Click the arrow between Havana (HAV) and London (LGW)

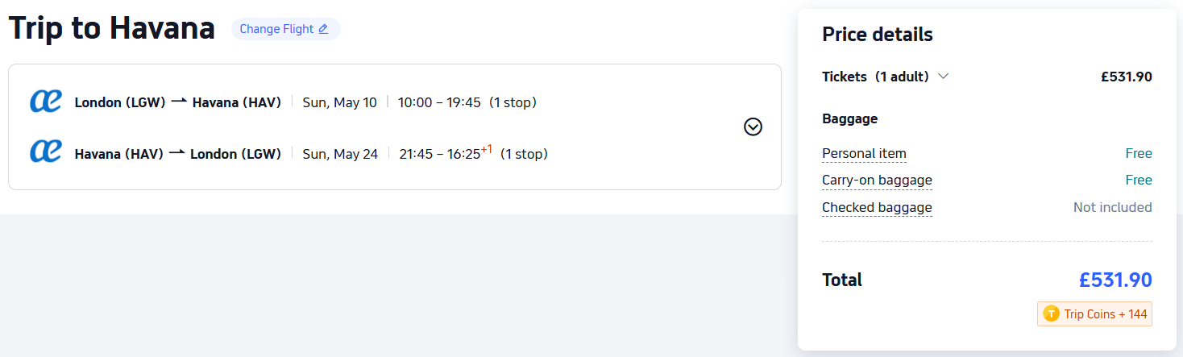tap(176, 153)
